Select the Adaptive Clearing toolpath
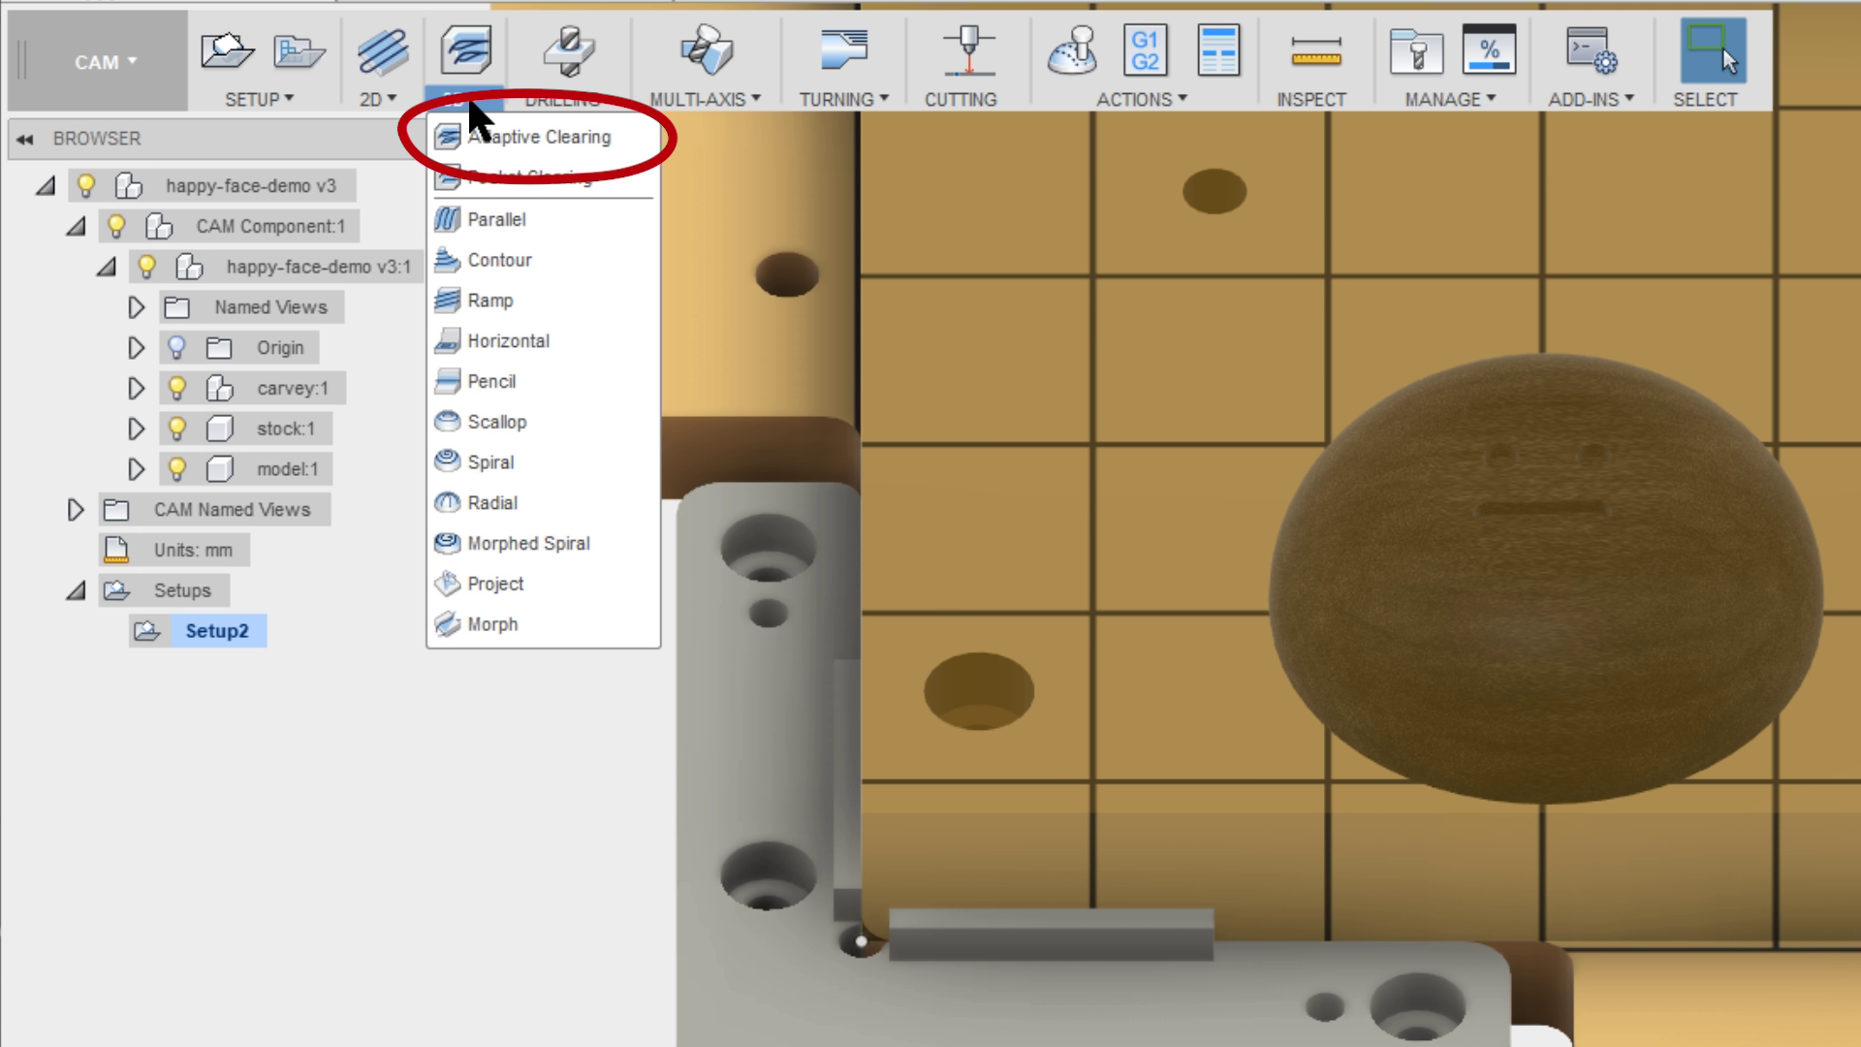This screenshot has height=1047, width=1861. click(539, 137)
